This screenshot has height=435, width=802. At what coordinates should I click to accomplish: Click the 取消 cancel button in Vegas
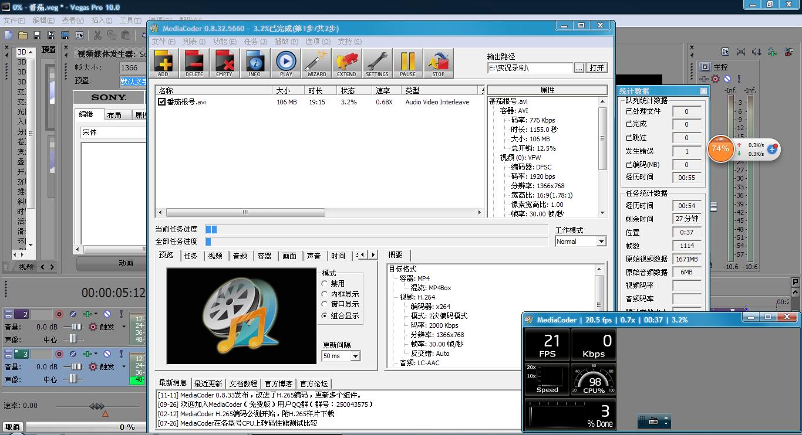click(x=12, y=427)
